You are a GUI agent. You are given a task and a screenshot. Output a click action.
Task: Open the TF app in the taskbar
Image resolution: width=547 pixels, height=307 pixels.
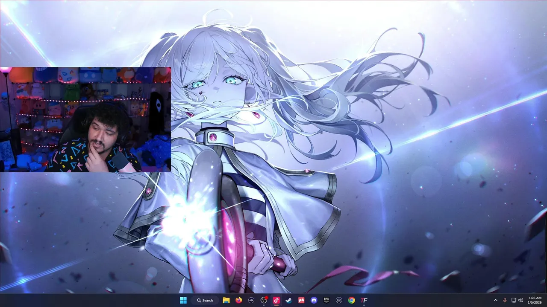pyautogui.click(x=364, y=300)
